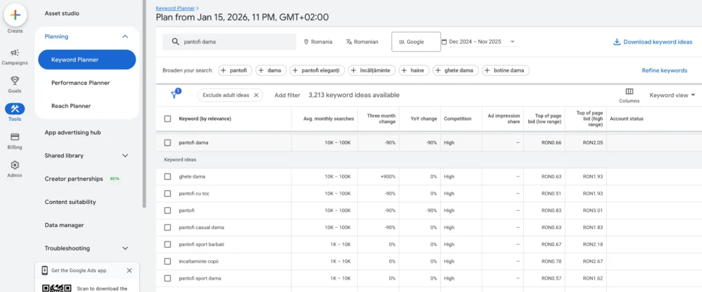Expand the Troubleshooting section
Viewport: 702px width, 292px height.
click(x=125, y=248)
